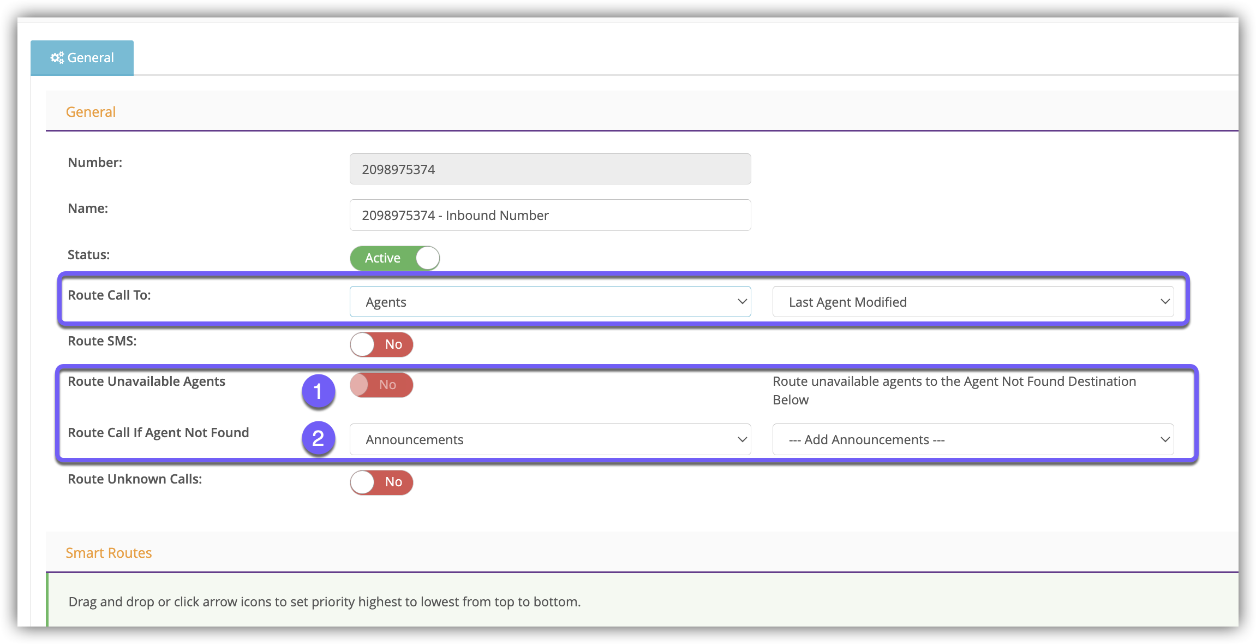The image size is (1256, 644).
Task: Click the Smart Routes section heading
Action: [109, 553]
